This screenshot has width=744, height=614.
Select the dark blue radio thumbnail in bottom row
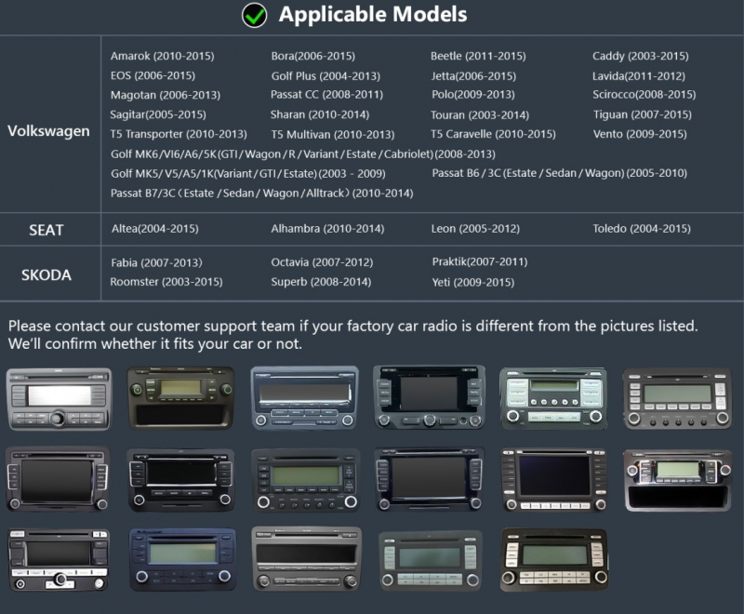[x=182, y=558]
